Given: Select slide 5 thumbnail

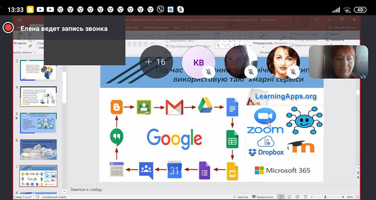Looking at the screenshot, I should pyautogui.click(x=39, y=122).
